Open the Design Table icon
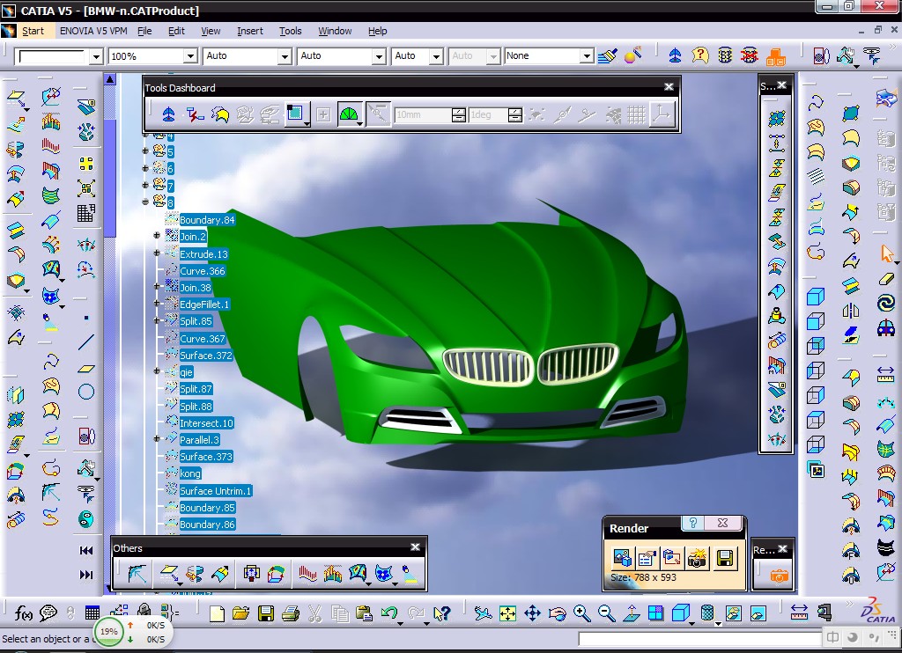 point(92,613)
